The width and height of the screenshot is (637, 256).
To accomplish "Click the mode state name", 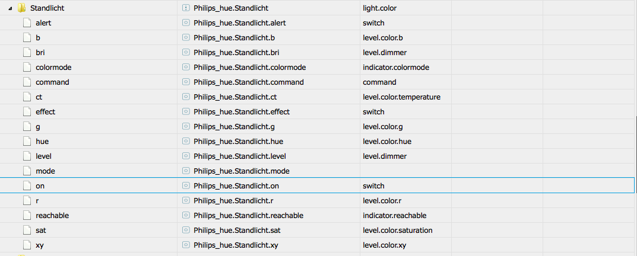I will [x=46, y=171].
